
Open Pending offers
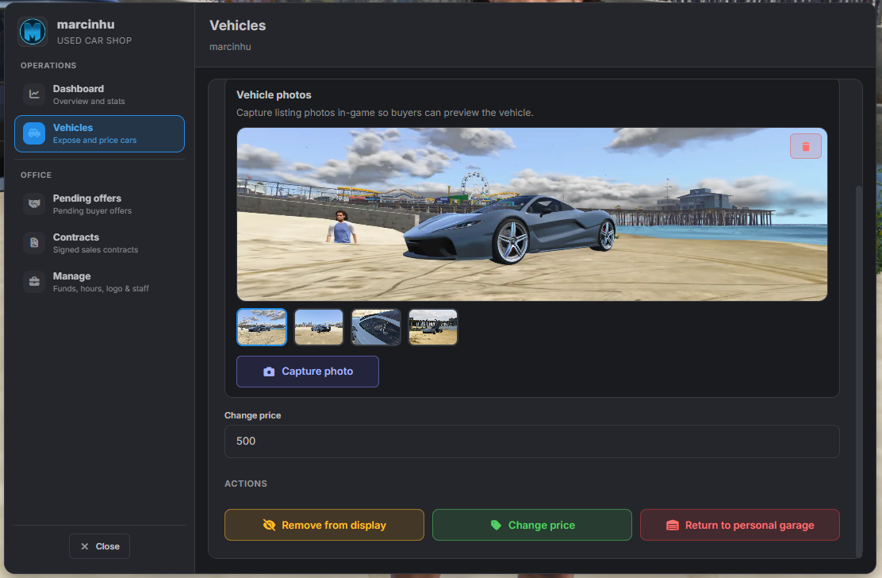(100, 204)
